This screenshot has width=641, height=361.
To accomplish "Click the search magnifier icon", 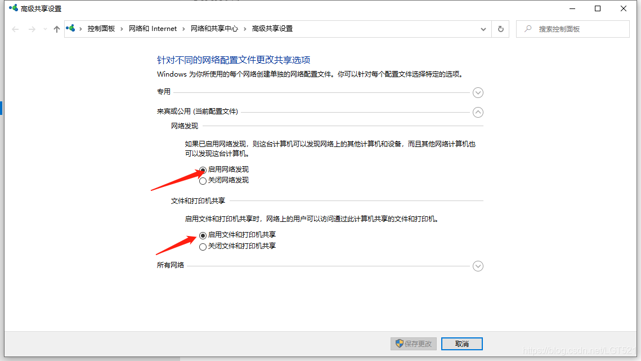I will click(x=528, y=29).
